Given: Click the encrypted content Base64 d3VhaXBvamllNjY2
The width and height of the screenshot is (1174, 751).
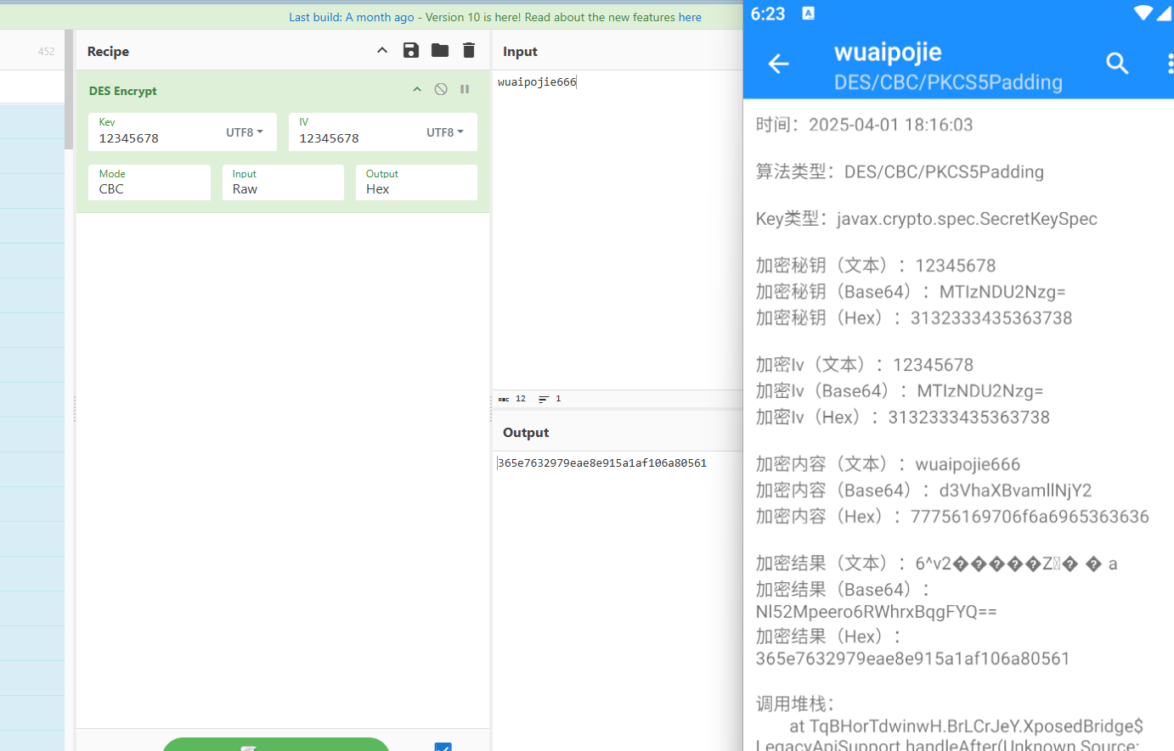Looking at the screenshot, I should click(1015, 490).
